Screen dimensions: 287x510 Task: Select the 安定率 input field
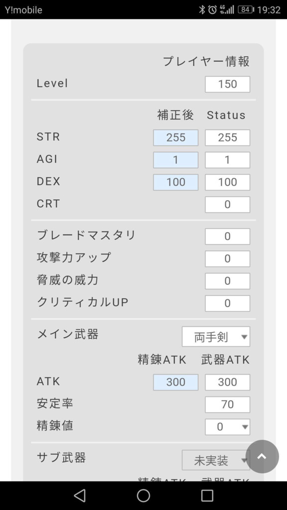pos(227,404)
